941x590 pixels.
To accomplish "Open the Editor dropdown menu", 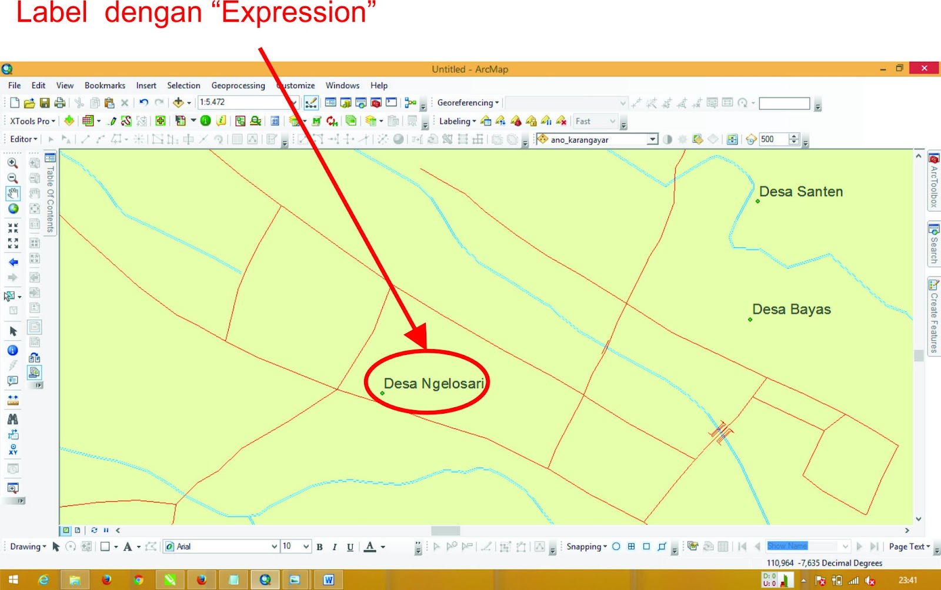I will pos(22,139).
